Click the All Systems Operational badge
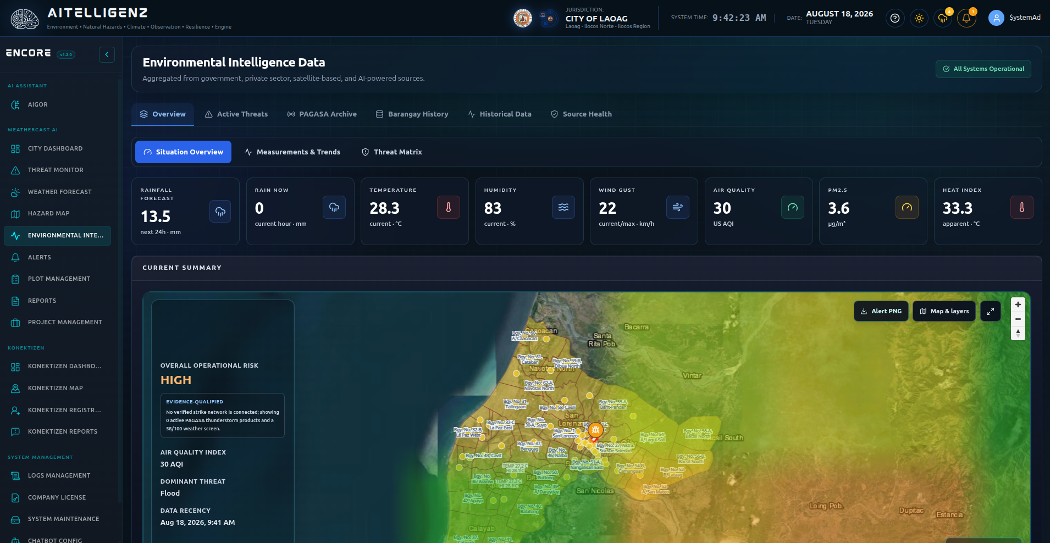Viewport: 1050px width, 543px height. [x=983, y=69]
